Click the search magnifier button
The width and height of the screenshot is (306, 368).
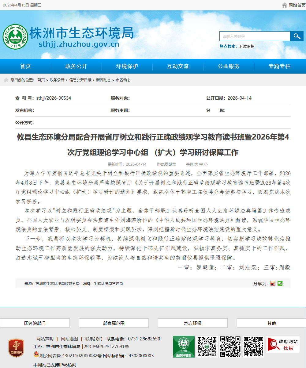(297, 36)
